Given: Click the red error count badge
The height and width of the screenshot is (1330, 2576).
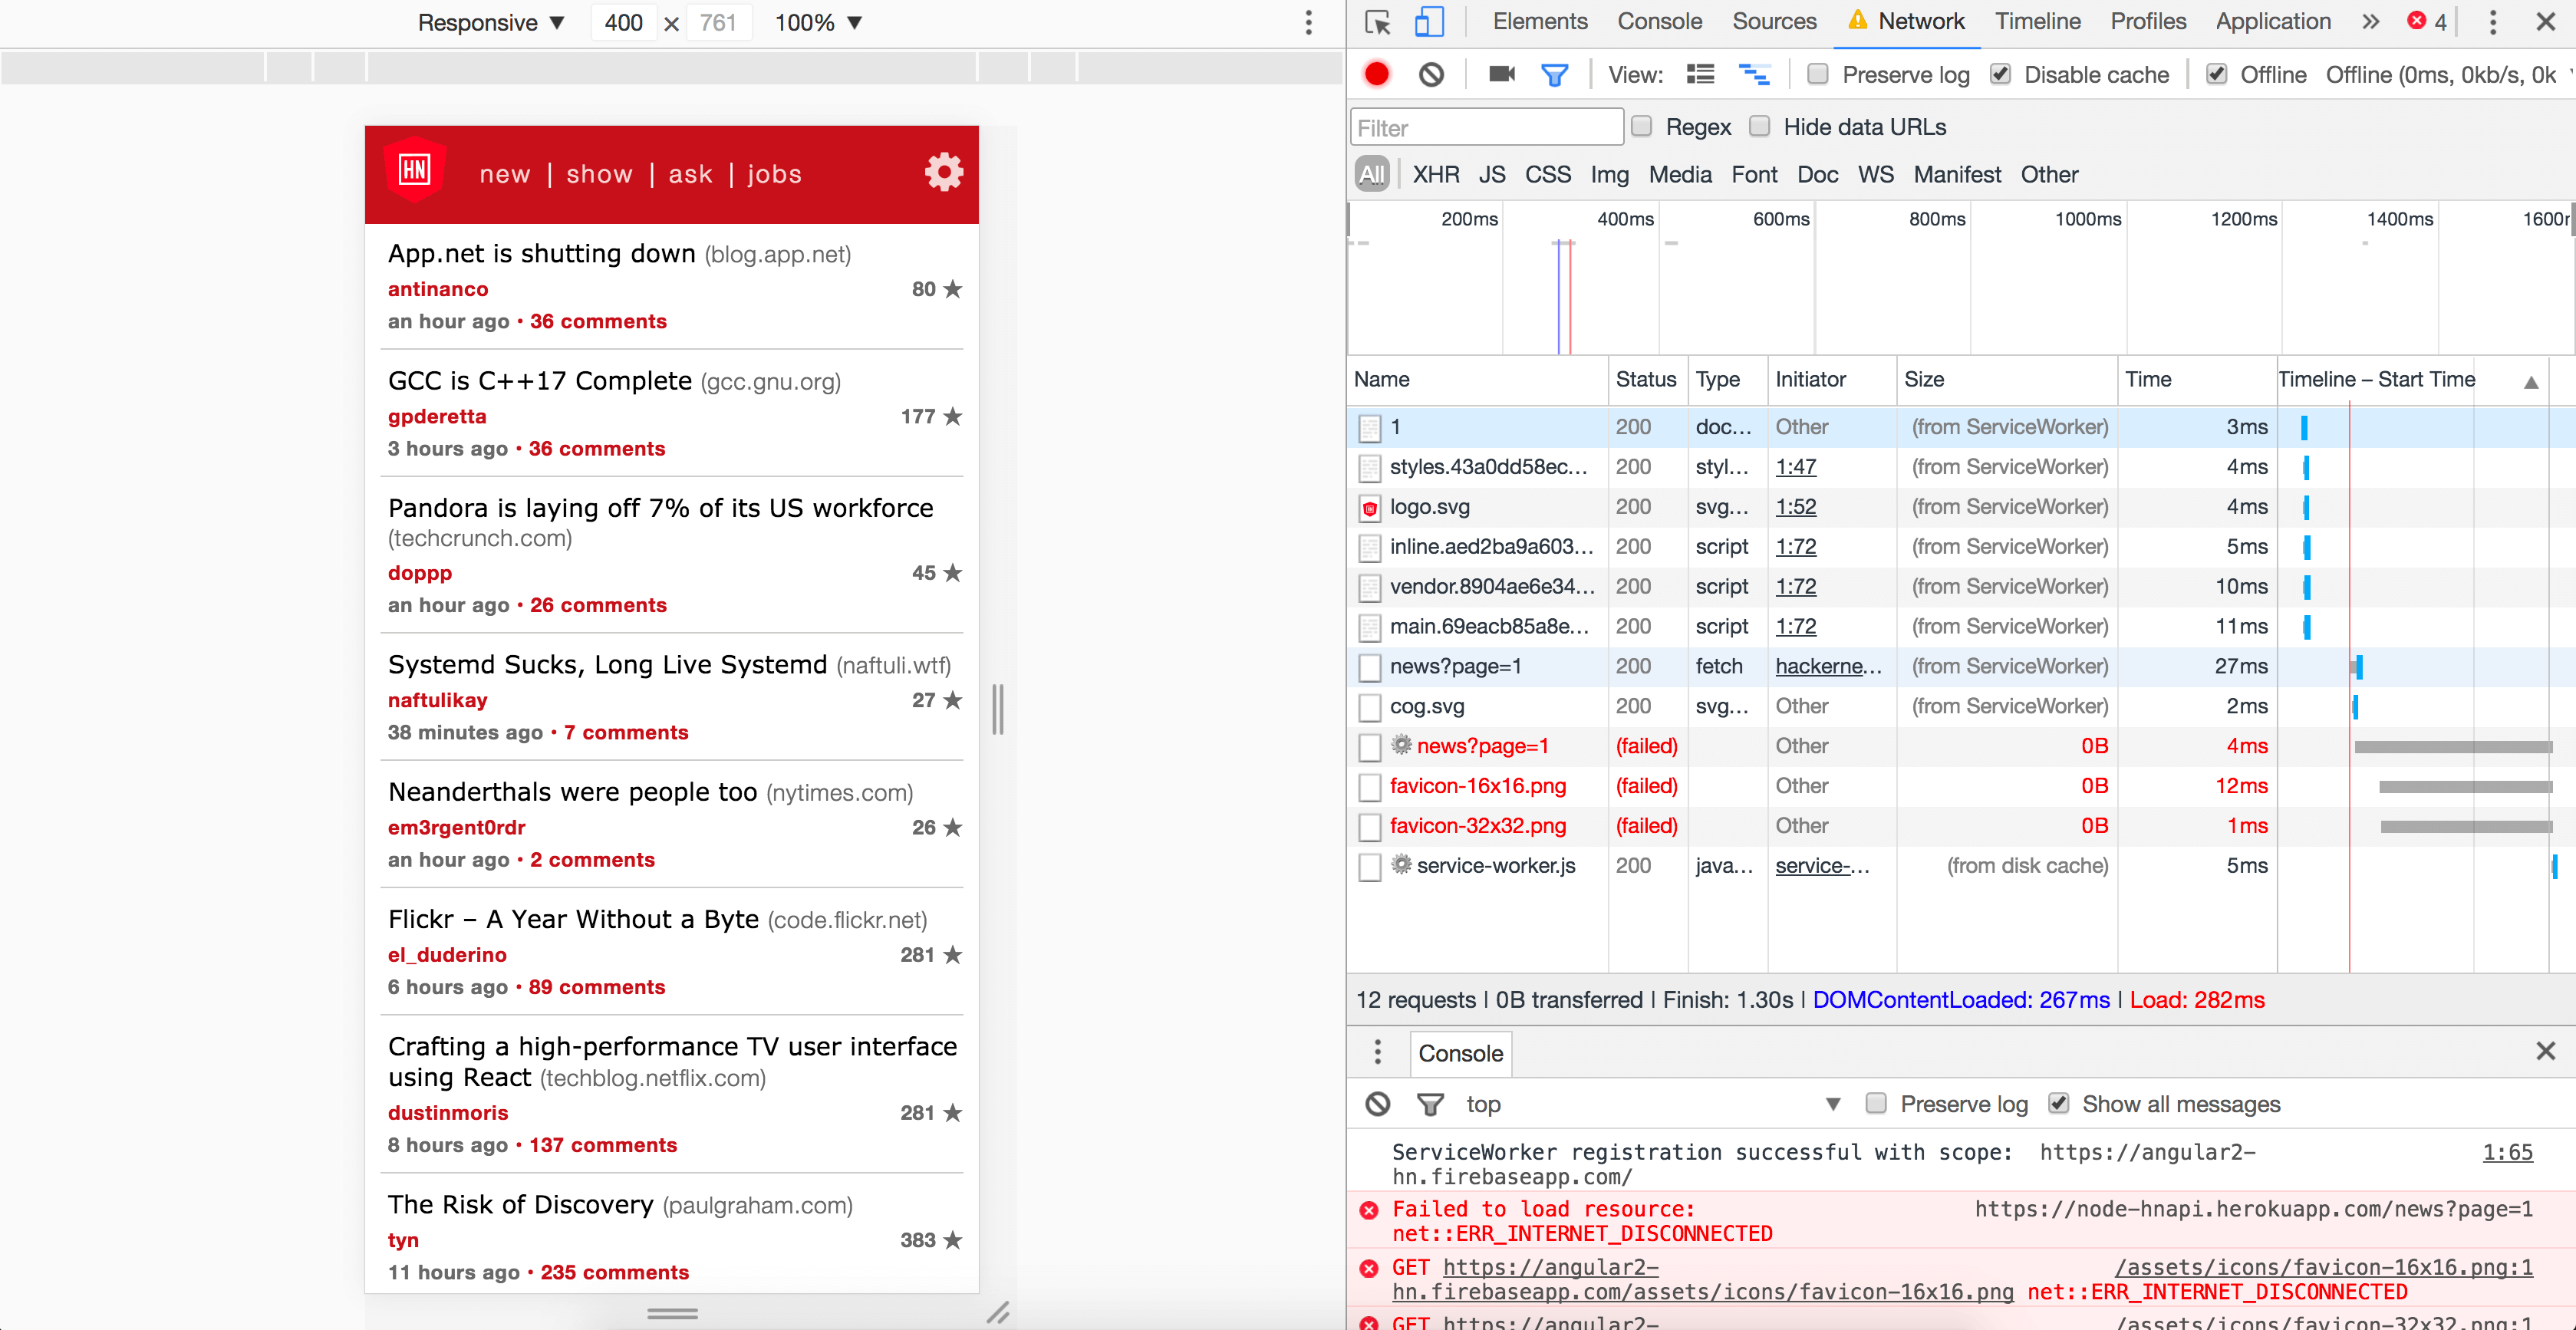Looking at the screenshot, I should pos(2426,21).
